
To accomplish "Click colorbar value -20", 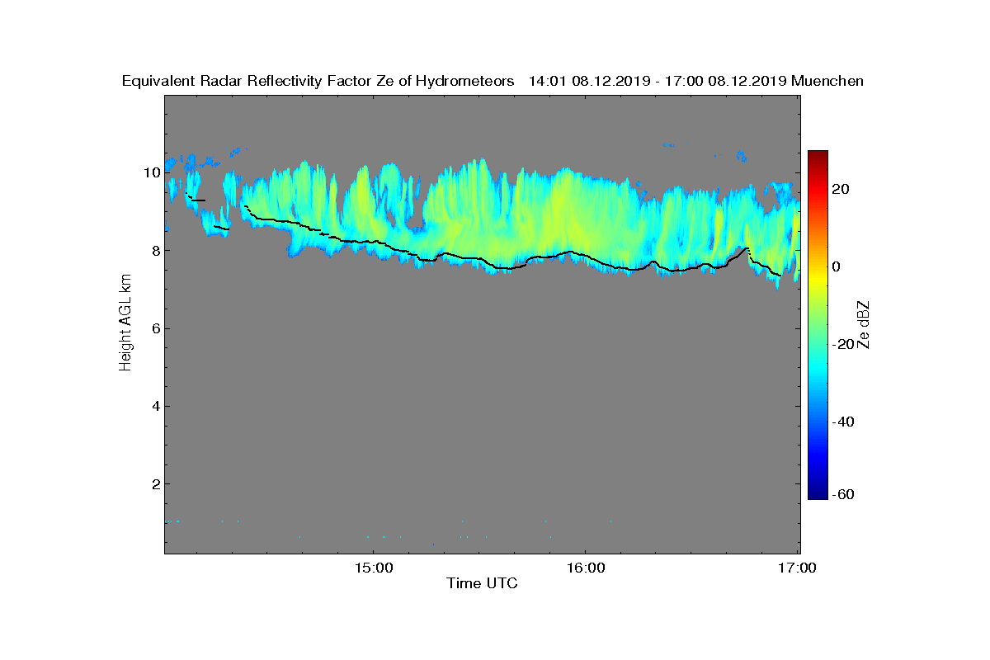I will 844,345.
